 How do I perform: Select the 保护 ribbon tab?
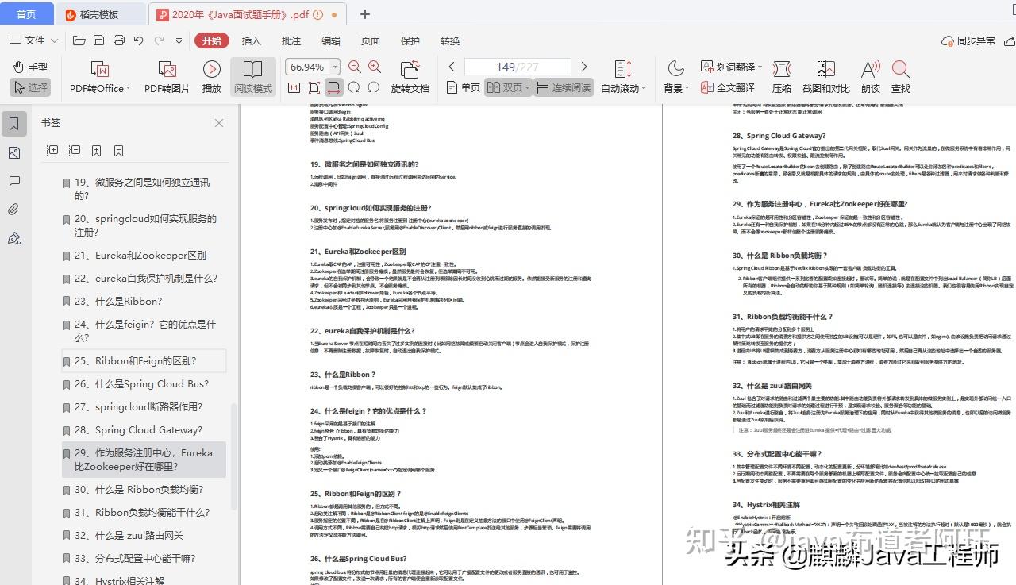click(410, 40)
